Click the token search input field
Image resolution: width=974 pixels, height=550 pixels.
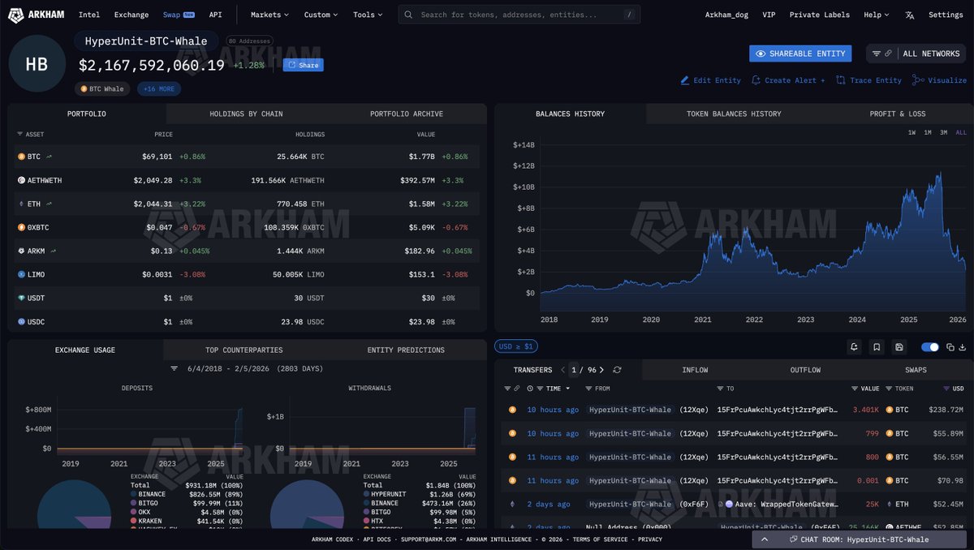519,15
